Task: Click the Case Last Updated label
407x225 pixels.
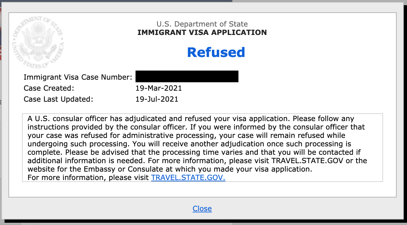Action: pos(58,99)
